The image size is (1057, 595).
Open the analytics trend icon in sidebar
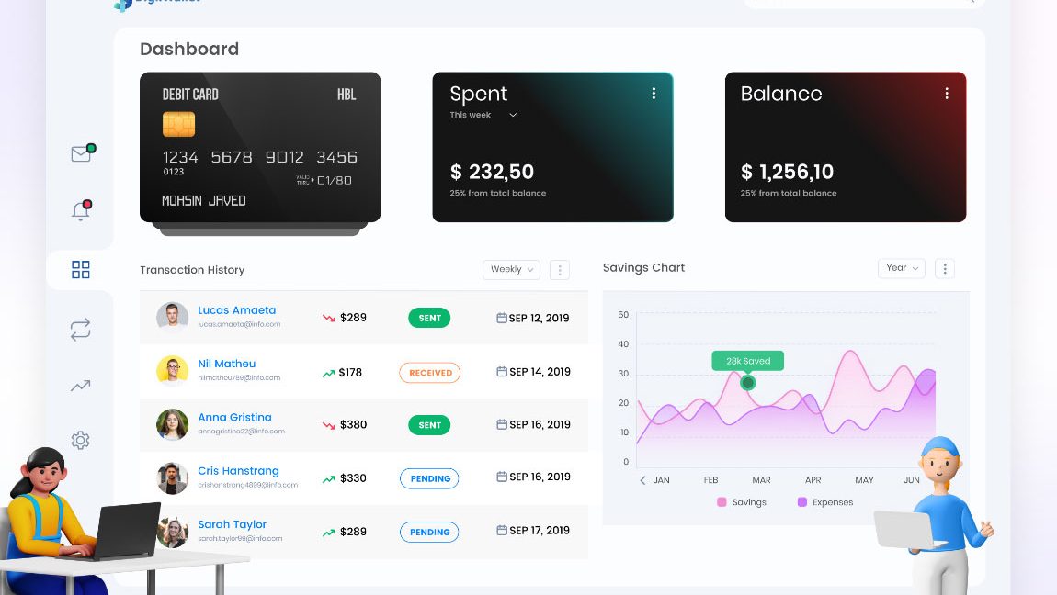click(x=80, y=386)
